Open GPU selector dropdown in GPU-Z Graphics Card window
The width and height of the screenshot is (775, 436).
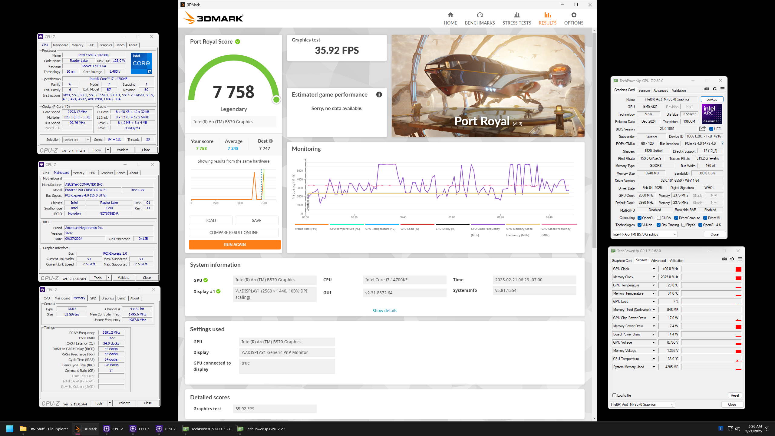(x=645, y=234)
